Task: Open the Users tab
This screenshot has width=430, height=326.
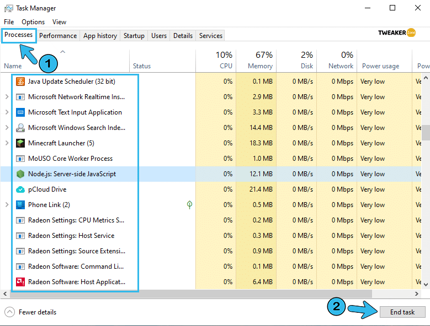Action: pyautogui.click(x=159, y=36)
